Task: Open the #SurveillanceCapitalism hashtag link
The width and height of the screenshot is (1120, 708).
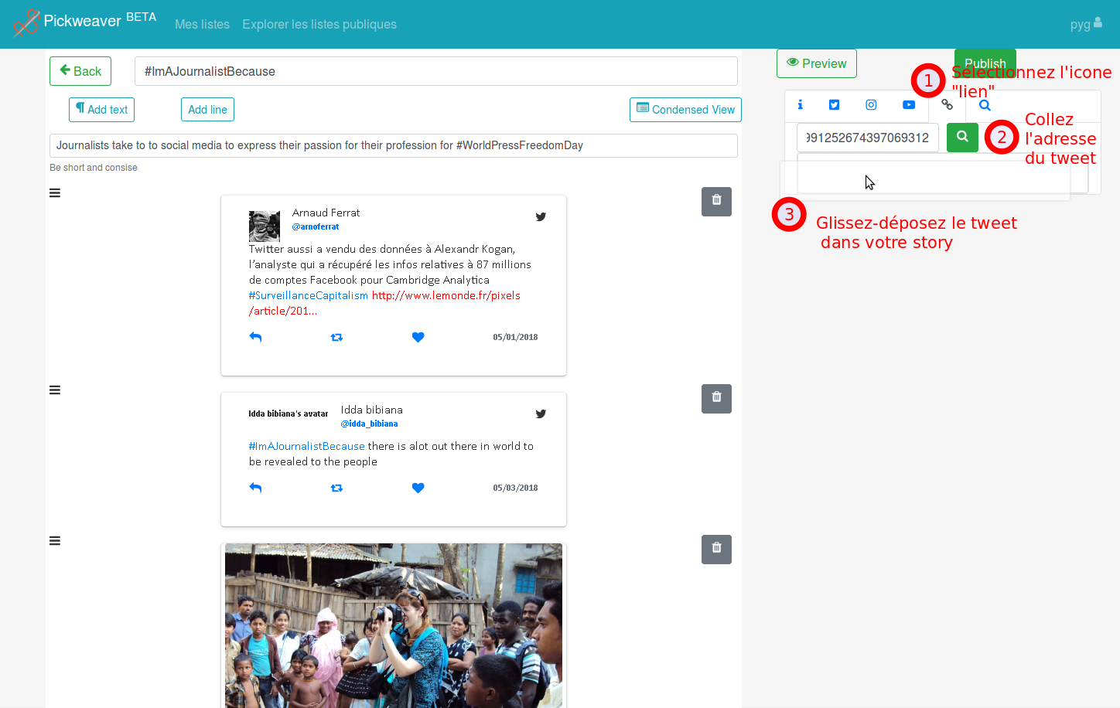Action: point(309,295)
